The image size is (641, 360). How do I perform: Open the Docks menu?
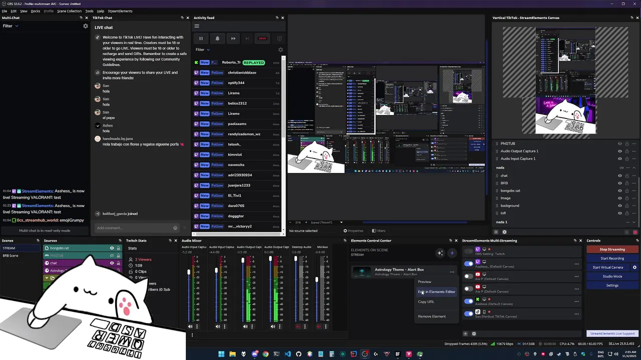point(36,11)
